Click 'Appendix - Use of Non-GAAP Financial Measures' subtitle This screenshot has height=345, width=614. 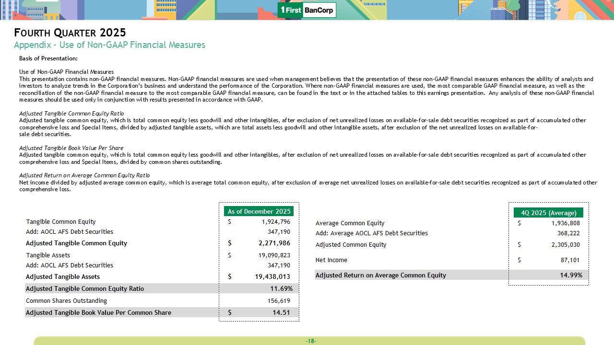(x=109, y=45)
